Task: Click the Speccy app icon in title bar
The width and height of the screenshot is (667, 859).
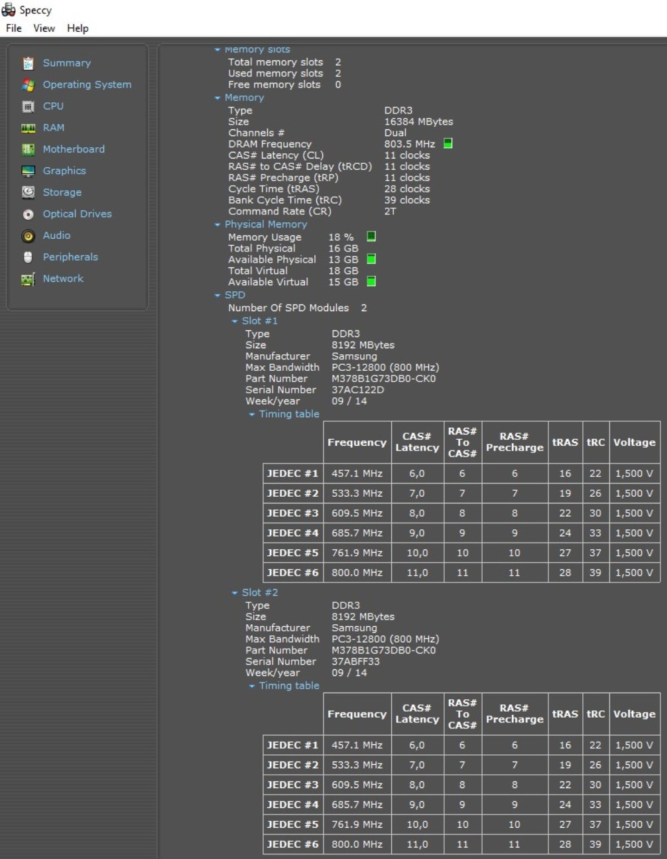Action: (9, 10)
